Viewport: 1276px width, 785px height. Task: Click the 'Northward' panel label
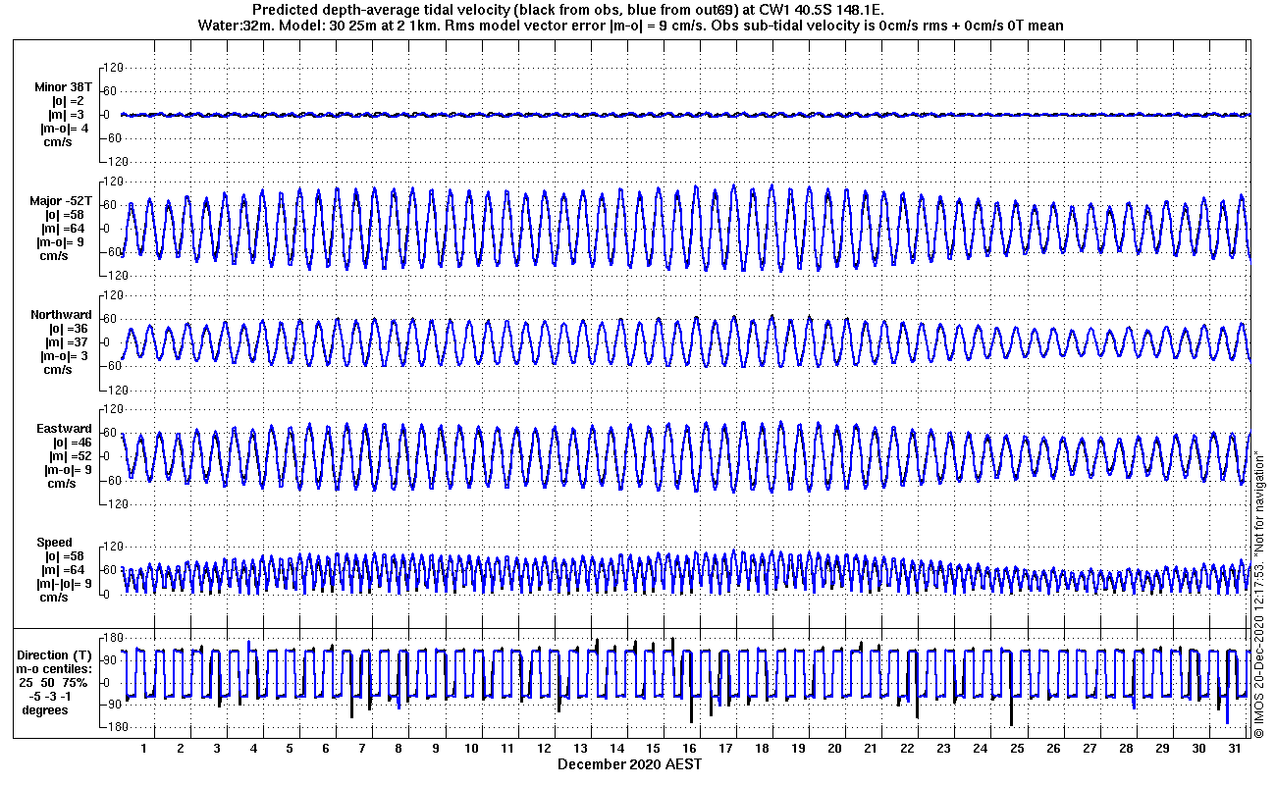coord(61,315)
